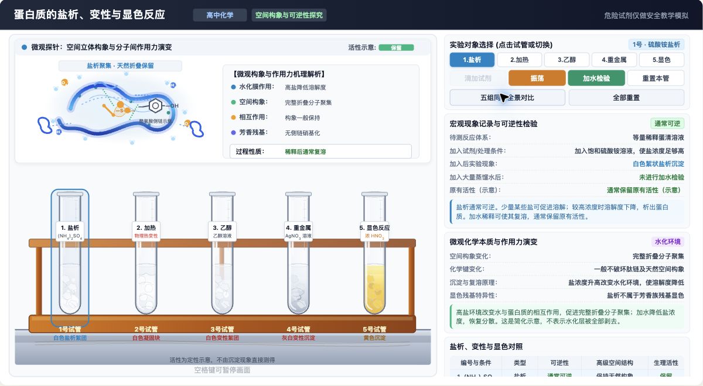Click the 2号试管 label under rack
The width and height of the screenshot is (703, 386).
(x=146, y=329)
